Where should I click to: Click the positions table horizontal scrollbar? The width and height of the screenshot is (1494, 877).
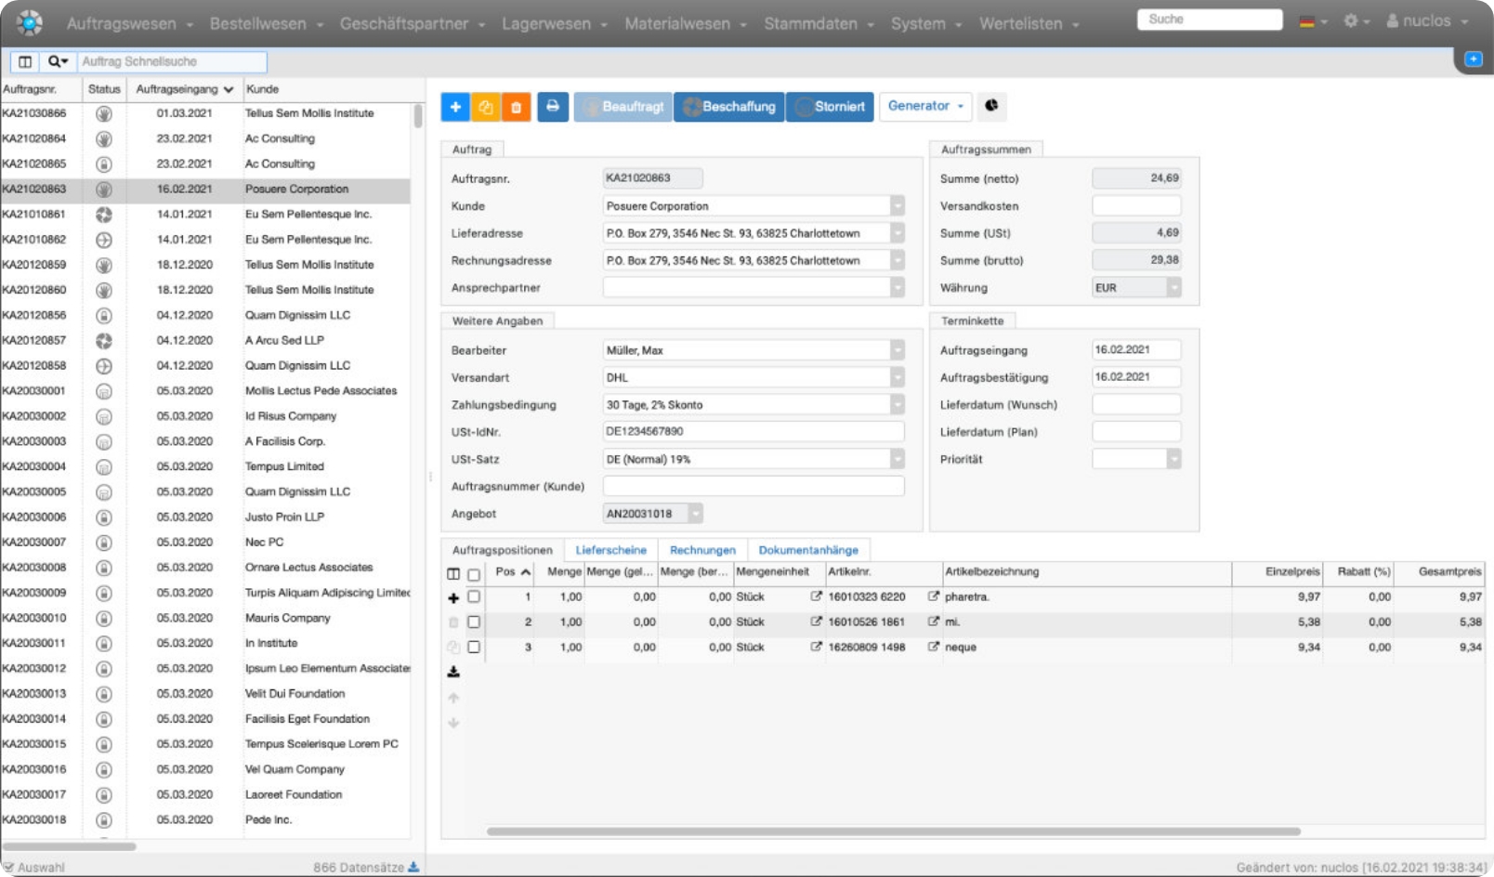tap(893, 831)
